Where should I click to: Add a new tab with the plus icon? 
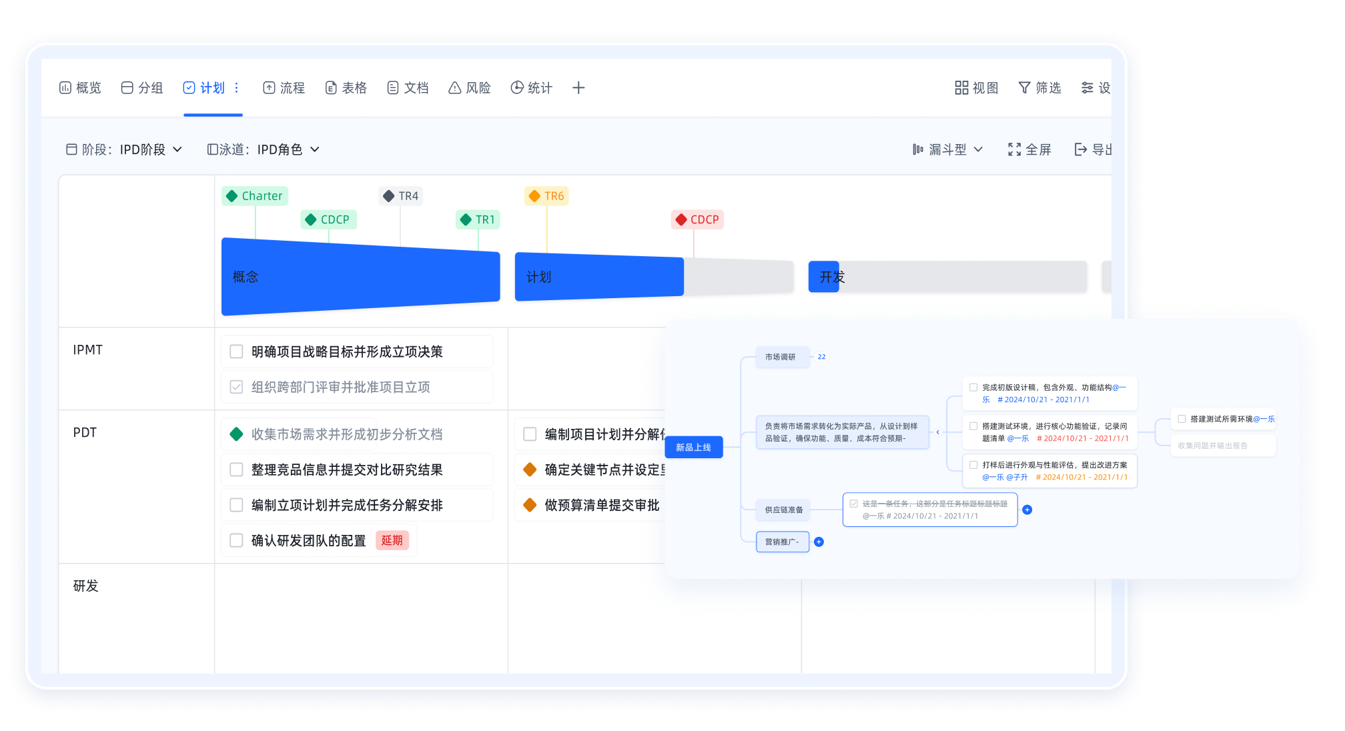tap(578, 88)
